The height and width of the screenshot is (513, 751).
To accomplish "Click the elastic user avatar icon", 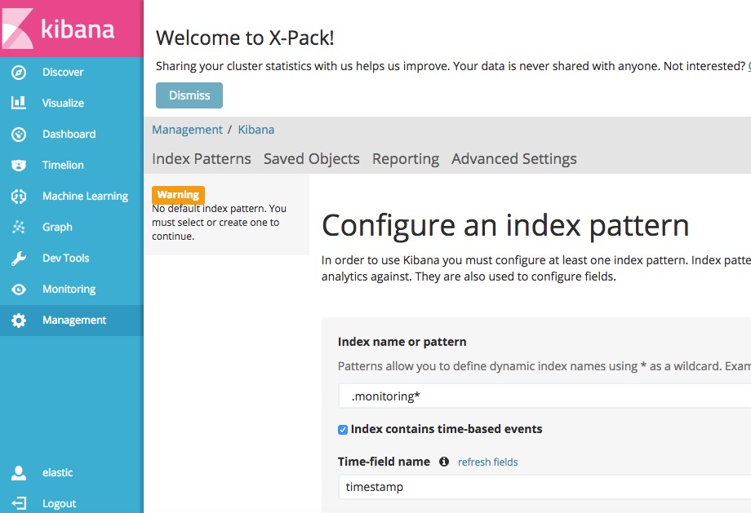I will (19, 473).
